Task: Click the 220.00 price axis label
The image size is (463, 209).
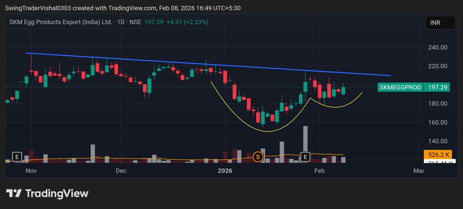Action: [x=438, y=66]
